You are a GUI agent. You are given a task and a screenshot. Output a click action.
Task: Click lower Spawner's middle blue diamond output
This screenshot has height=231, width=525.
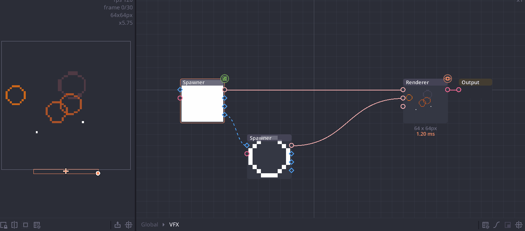pos(292,162)
